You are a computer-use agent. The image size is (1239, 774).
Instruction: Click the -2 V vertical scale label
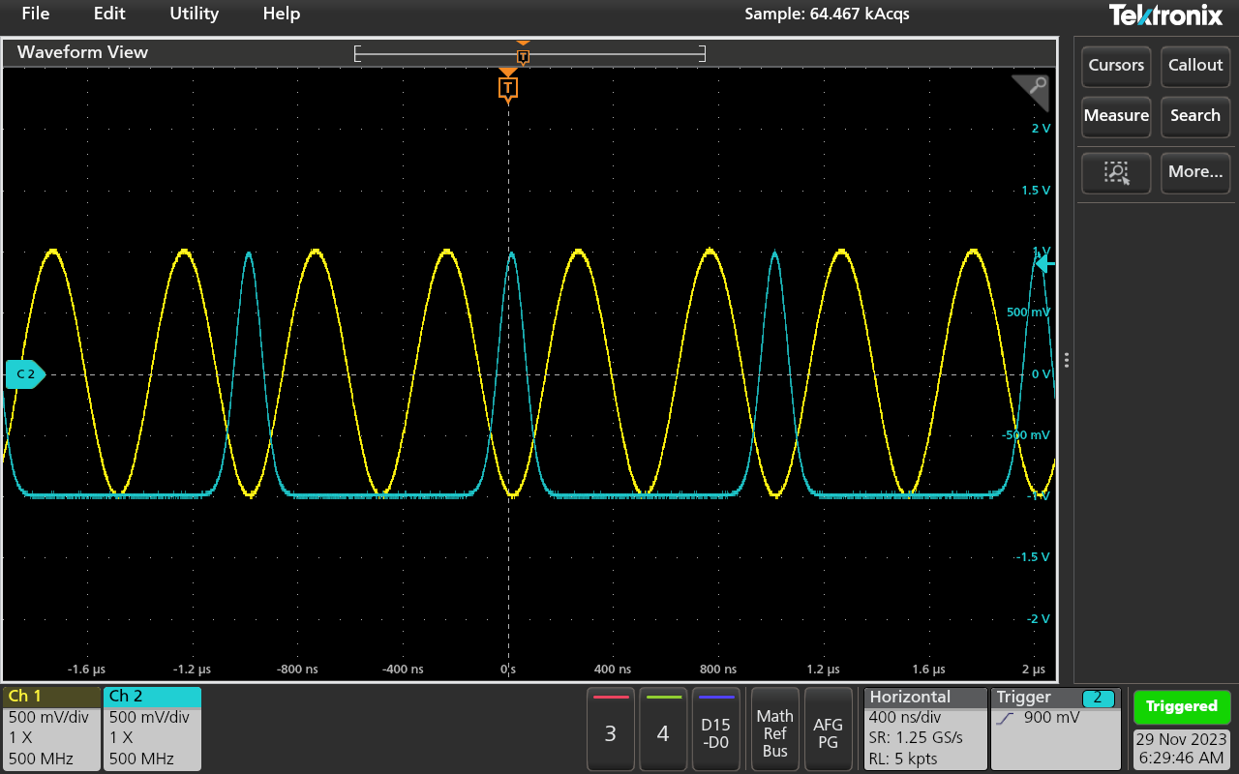pos(1038,619)
